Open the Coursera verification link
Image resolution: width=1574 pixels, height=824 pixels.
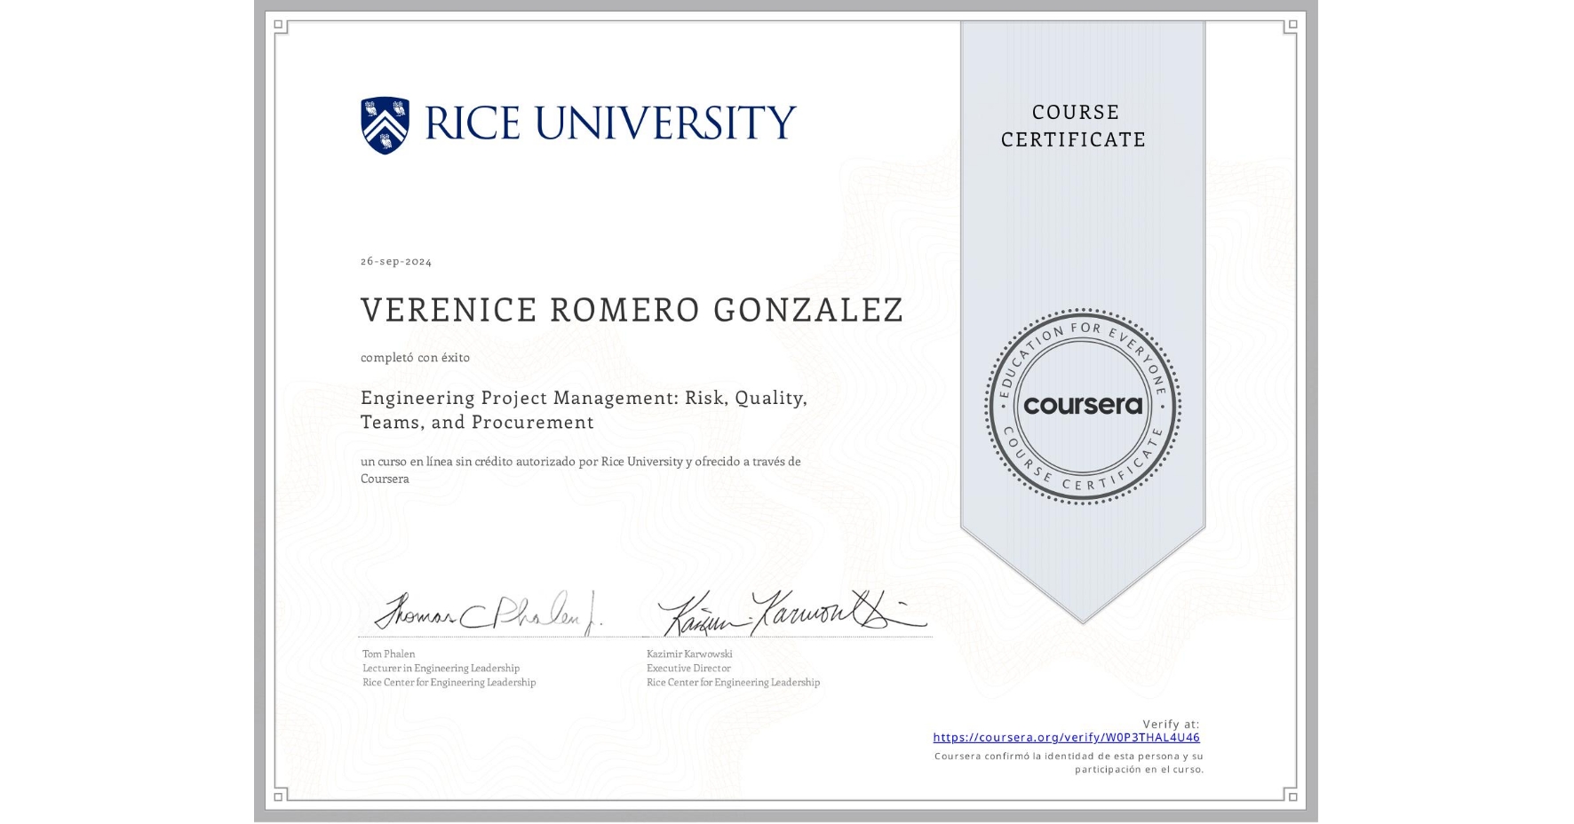1066,737
